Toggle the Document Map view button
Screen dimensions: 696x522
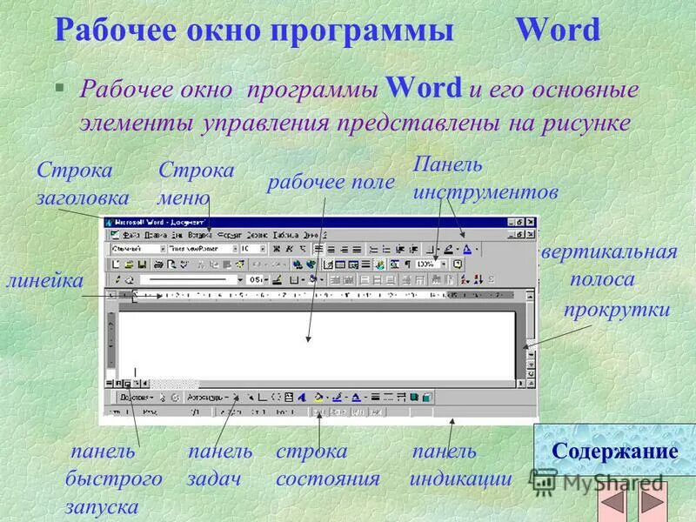pyautogui.click(x=394, y=264)
